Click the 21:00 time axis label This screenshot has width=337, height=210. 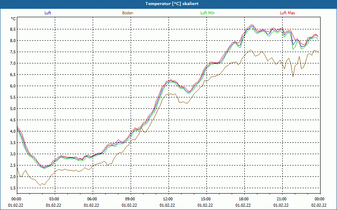(x=282, y=199)
